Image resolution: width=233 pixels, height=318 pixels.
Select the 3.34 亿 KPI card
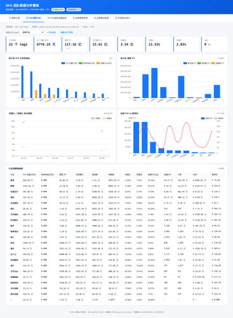[x=131, y=44]
